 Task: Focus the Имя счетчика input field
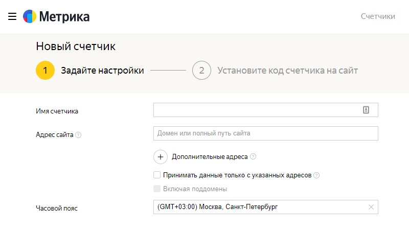click(256, 110)
